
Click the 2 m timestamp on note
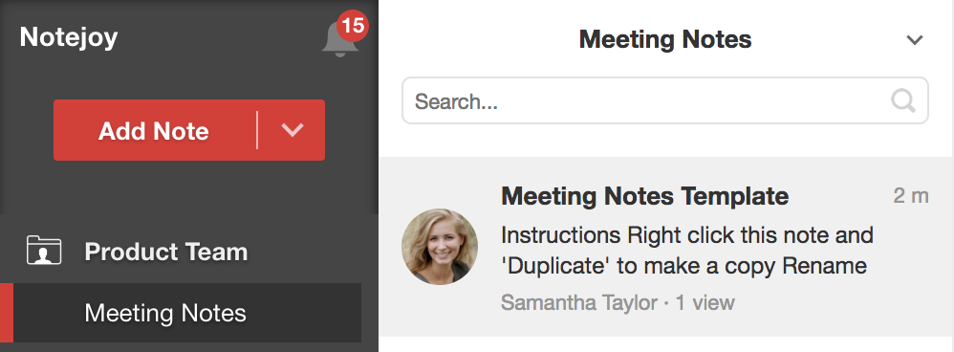pyautogui.click(x=911, y=195)
